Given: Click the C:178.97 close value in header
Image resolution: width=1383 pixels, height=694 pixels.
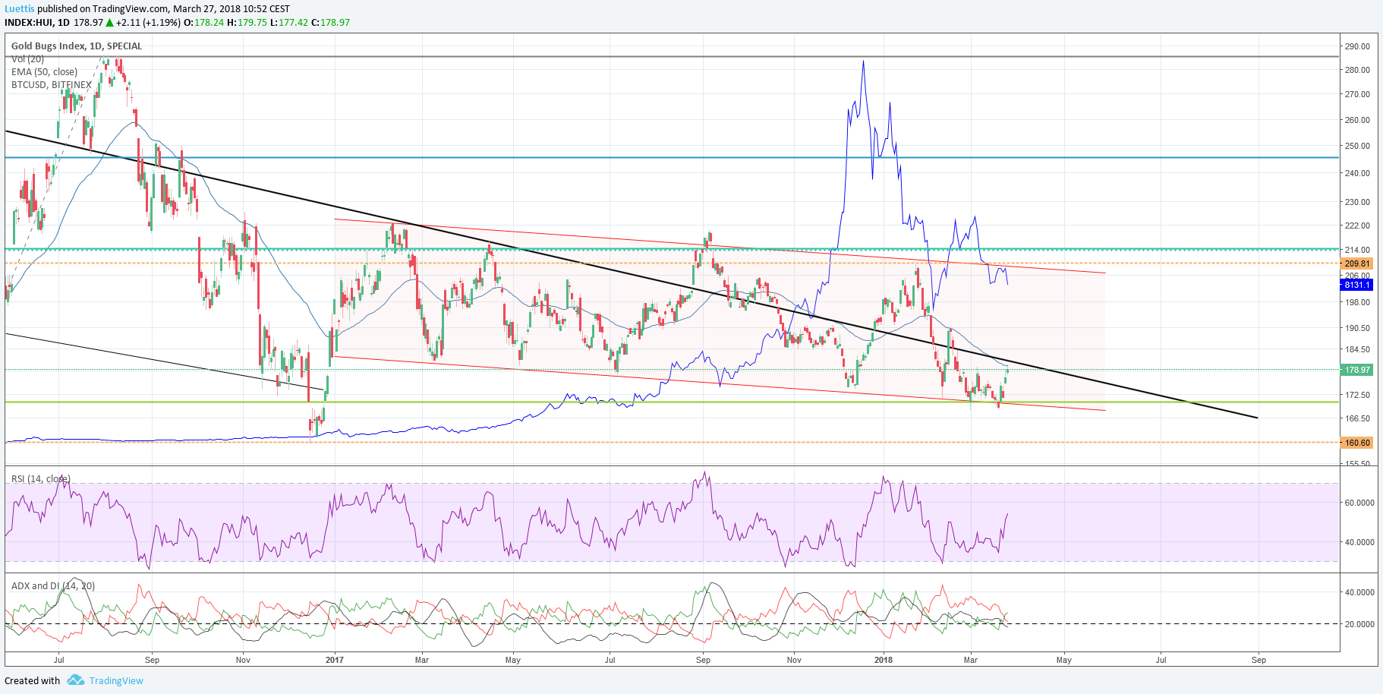Looking at the screenshot, I should [330, 22].
